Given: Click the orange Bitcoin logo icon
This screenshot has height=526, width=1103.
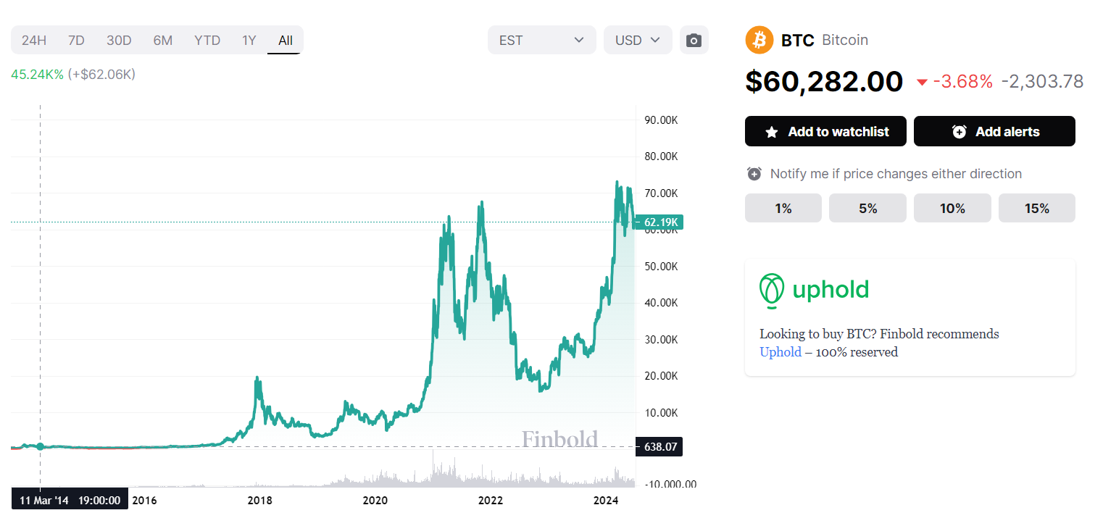Looking at the screenshot, I should click(x=759, y=40).
